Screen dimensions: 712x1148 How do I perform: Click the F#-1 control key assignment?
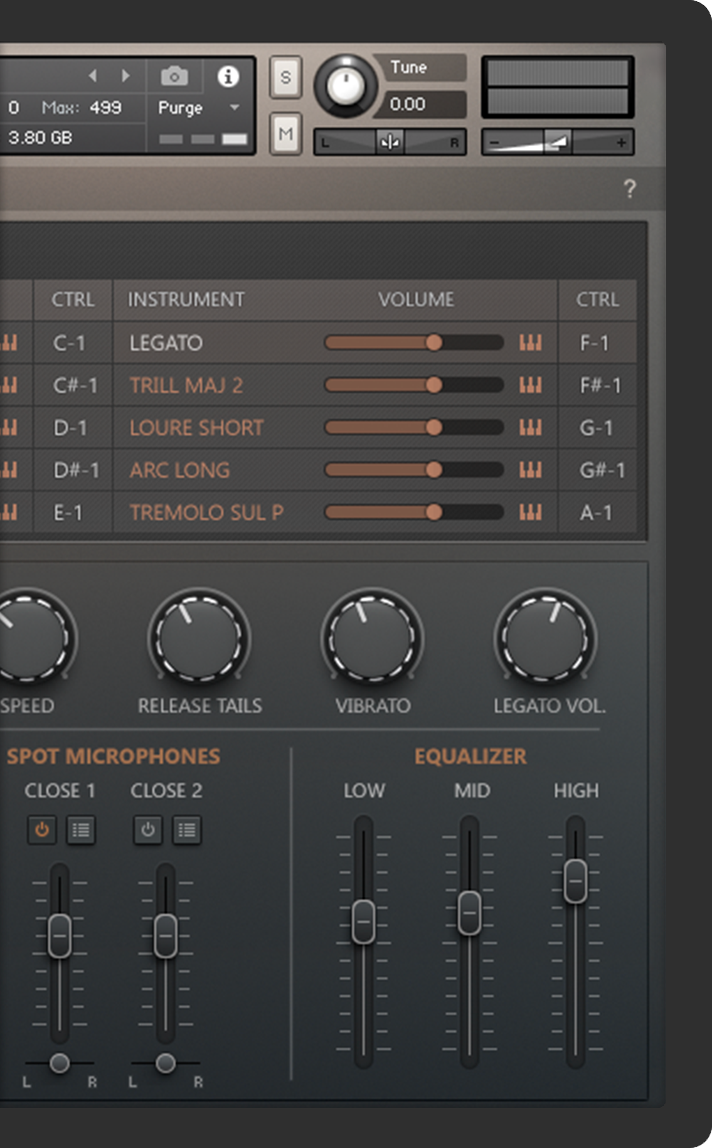[x=600, y=385]
